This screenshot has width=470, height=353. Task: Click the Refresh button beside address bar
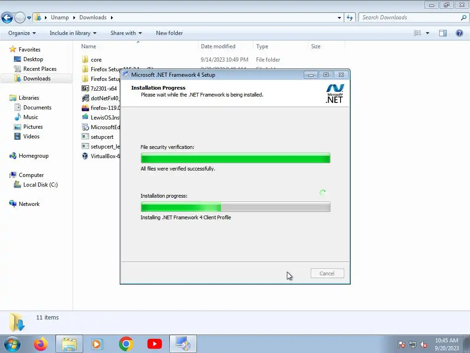[349, 18]
